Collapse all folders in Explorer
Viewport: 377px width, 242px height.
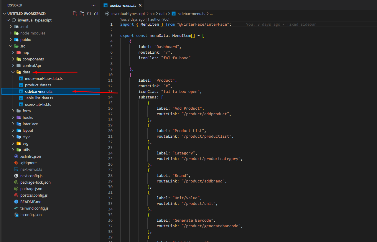[96, 14]
